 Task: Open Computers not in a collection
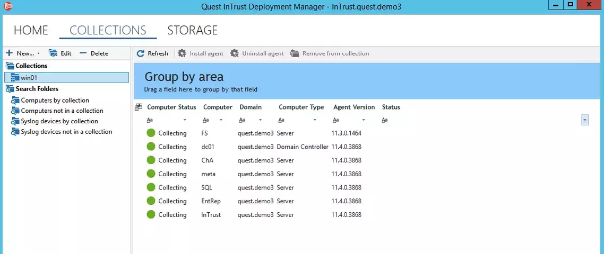62,111
